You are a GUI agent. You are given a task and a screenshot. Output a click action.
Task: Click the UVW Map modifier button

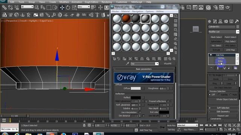coord(230,50)
